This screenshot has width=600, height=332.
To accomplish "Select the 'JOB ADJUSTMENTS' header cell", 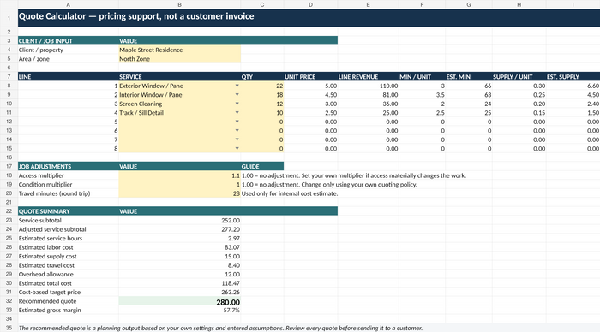I will 68,167.
